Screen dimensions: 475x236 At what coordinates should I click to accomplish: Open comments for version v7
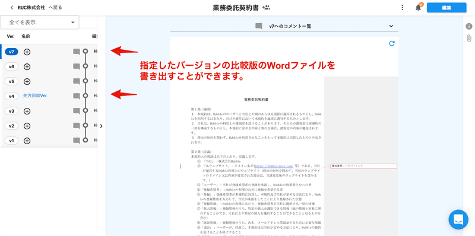[x=77, y=52]
